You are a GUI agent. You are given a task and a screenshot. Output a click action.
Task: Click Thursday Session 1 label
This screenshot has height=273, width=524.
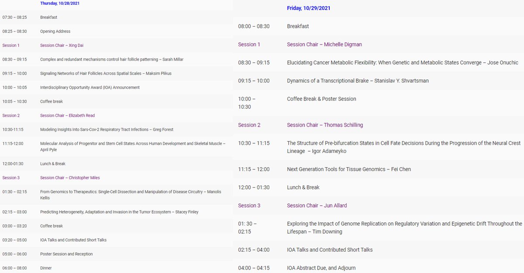click(x=11, y=45)
